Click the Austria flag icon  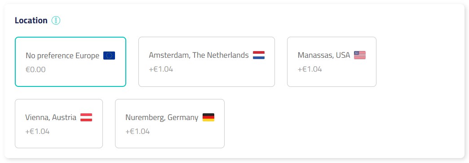(86, 117)
